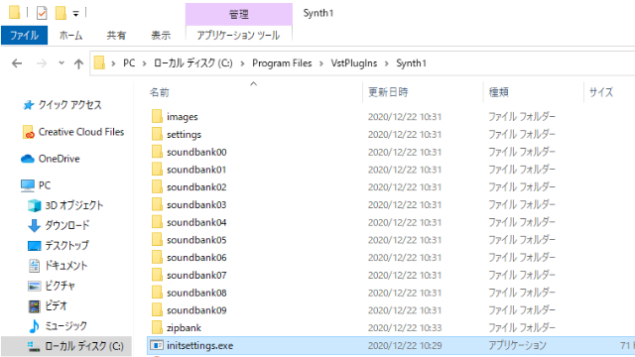This screenshot has width=635, height=357.
Task: Go up one folder level
Action: [78, 63]
